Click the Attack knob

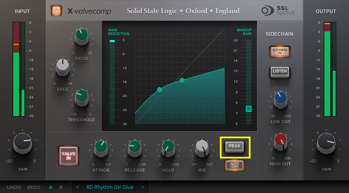101,148
